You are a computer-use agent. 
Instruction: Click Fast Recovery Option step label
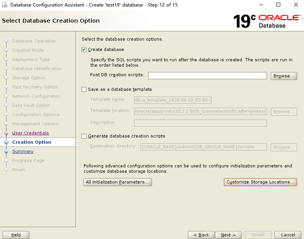click(35, 87)
